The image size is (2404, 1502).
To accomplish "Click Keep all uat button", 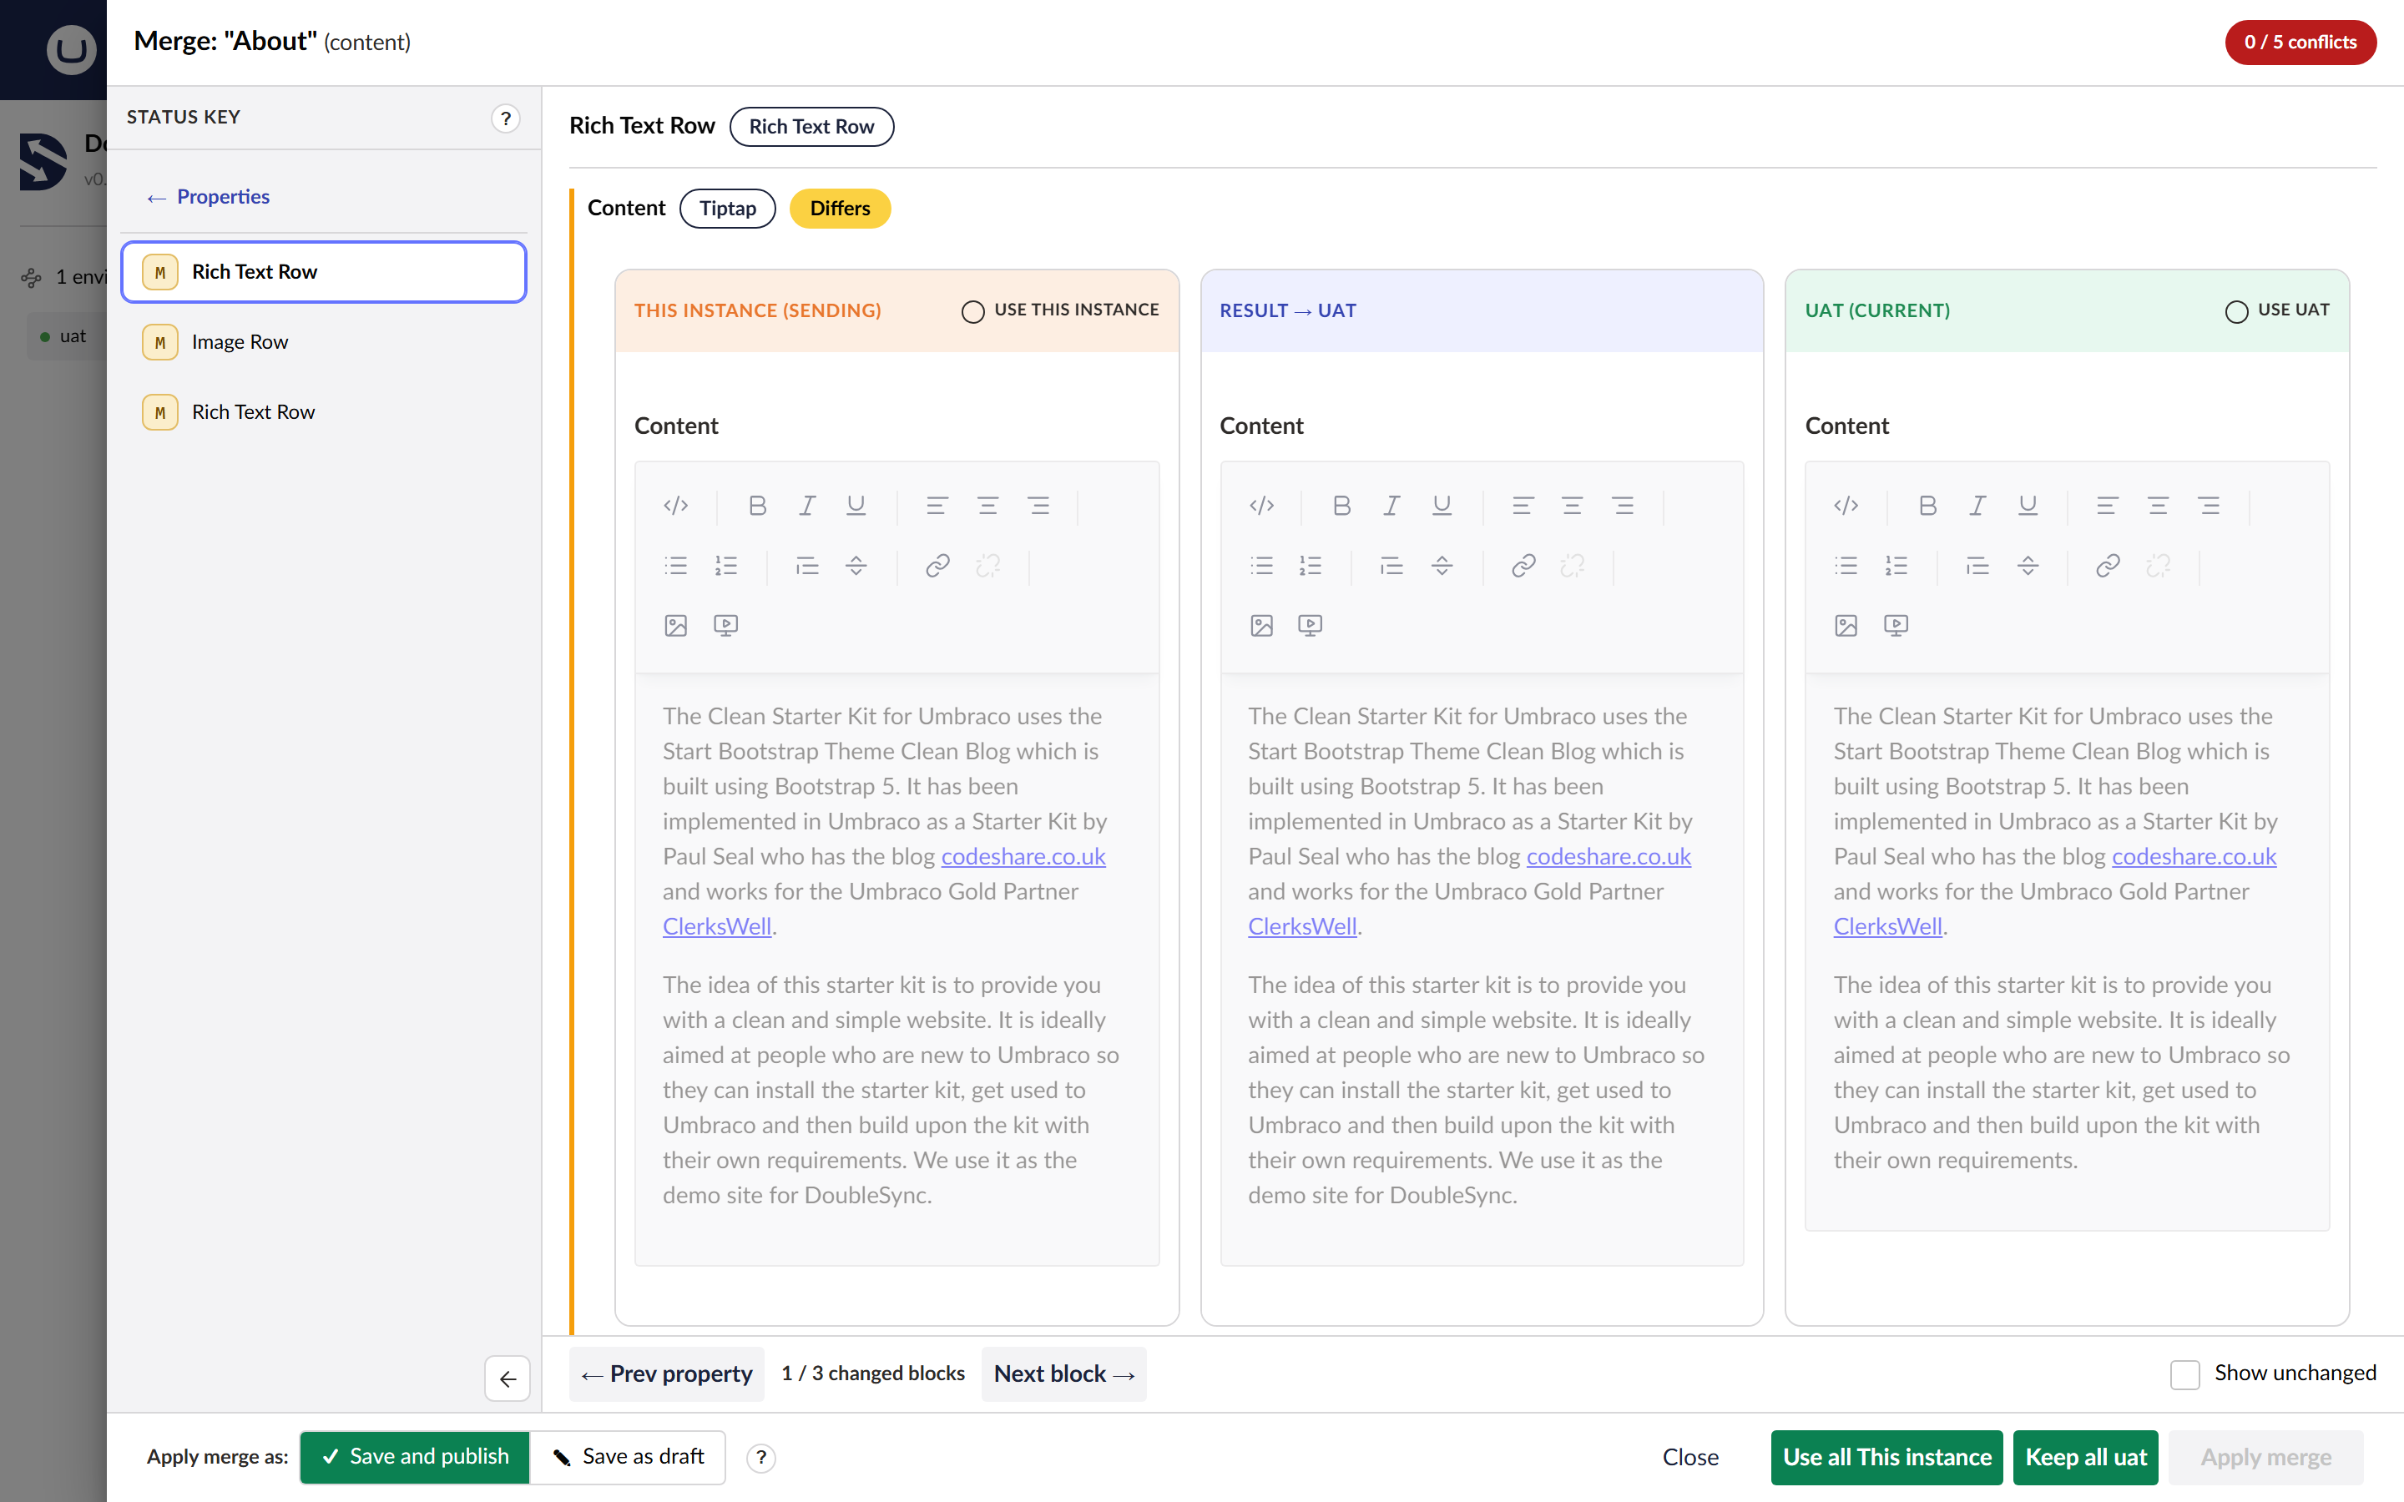I will (x=2085, y=1456).
